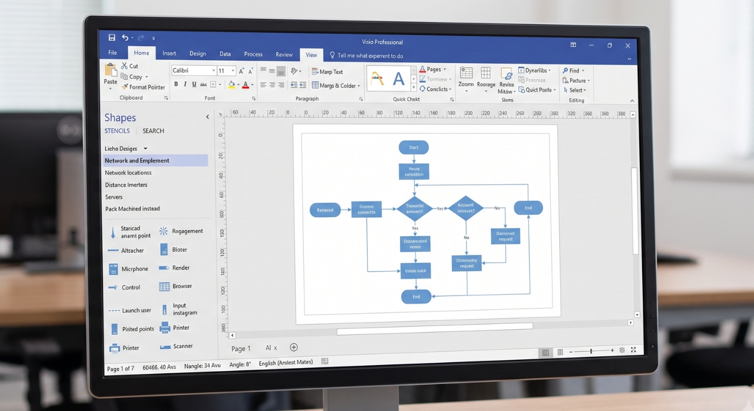Switch to the Review tab

284,54
